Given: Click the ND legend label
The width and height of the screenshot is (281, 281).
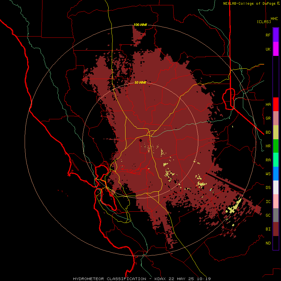Looking at the screenshot, I should coord(268,243).
